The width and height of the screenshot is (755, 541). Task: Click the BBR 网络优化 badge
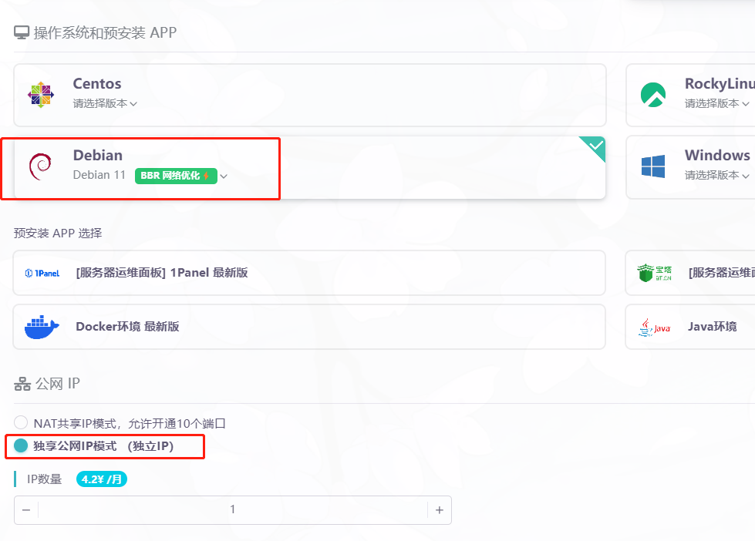coord(178,176)
